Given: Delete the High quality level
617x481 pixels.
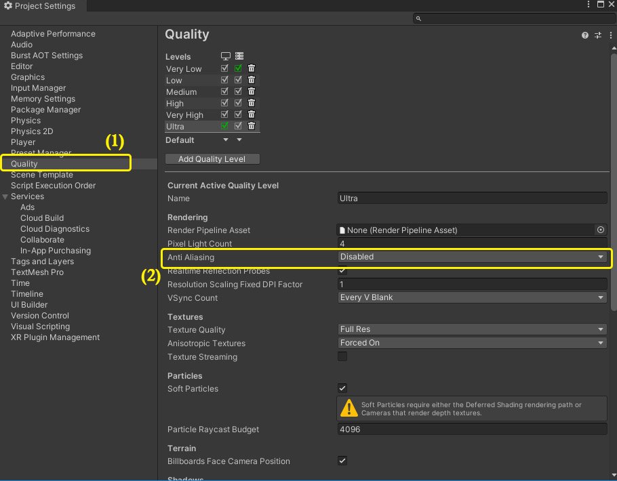Looking at the screenshot, I should [252, 103].
